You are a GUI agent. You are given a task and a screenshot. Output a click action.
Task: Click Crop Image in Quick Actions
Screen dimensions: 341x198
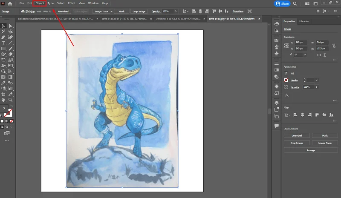[x=297, y=143]
